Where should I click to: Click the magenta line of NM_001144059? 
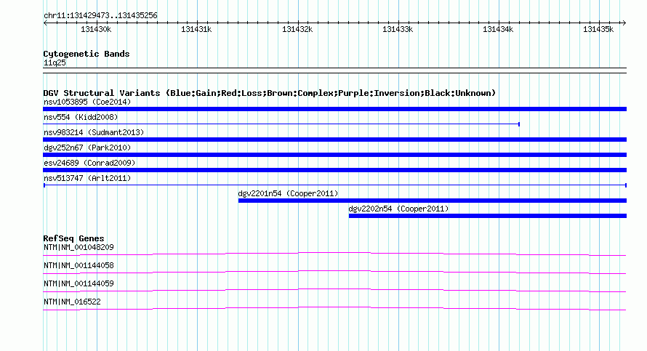point(334,290)
